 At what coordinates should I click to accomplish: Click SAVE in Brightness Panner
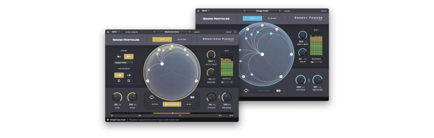pyautogui.click(x=197, y=32)
